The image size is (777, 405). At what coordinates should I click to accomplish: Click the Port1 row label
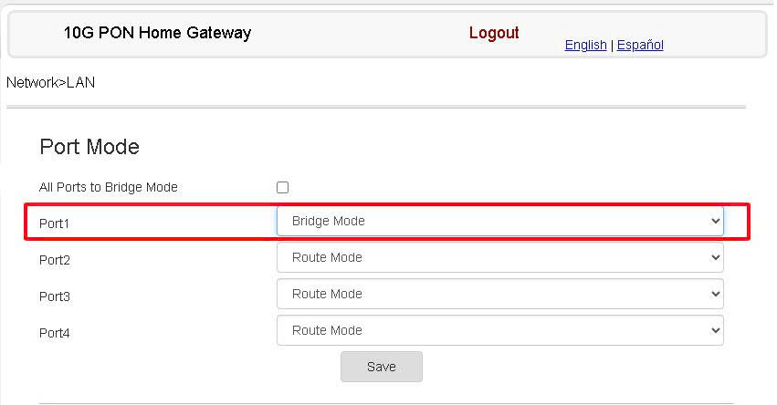54,223
